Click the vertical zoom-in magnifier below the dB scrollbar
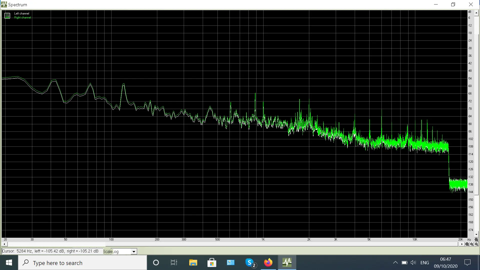Screen dimensions: 480x270 pyautogui.click(x=476, y=239)
